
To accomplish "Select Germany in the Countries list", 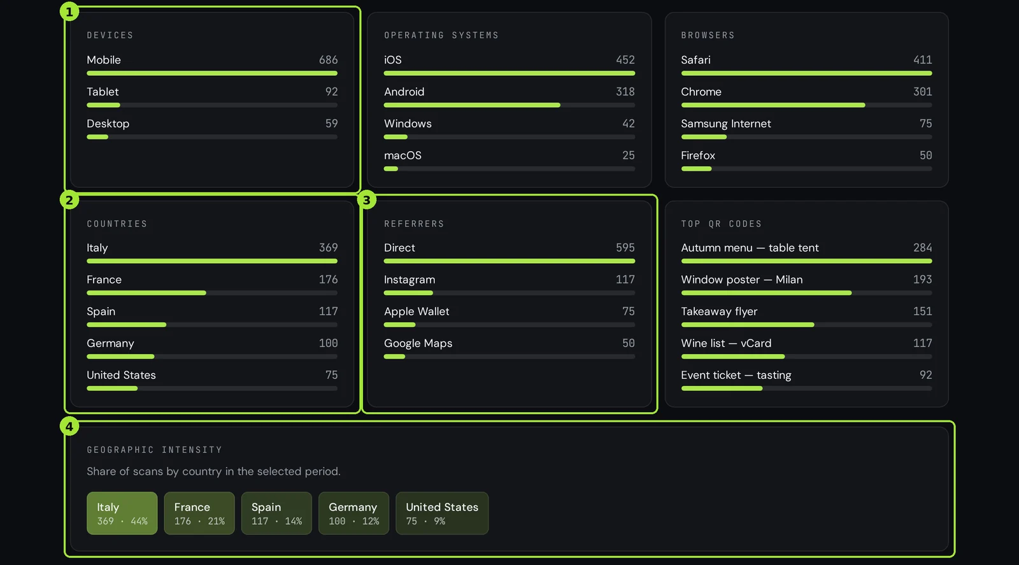I will pyautogui.click(x=110, y=343).
